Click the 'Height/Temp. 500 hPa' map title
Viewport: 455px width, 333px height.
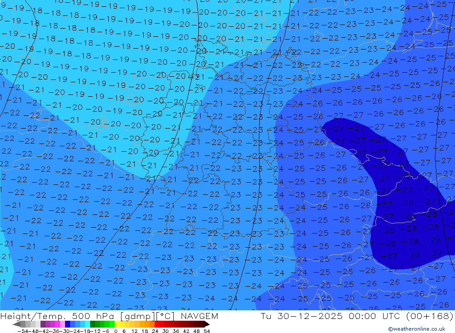click(58, 316)
